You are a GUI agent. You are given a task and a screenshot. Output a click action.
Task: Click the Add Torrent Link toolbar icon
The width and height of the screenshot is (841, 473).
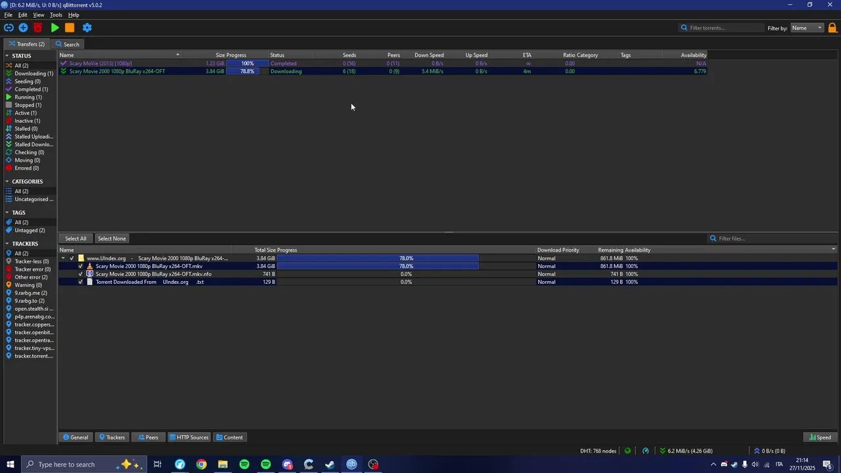pos(9,28)
